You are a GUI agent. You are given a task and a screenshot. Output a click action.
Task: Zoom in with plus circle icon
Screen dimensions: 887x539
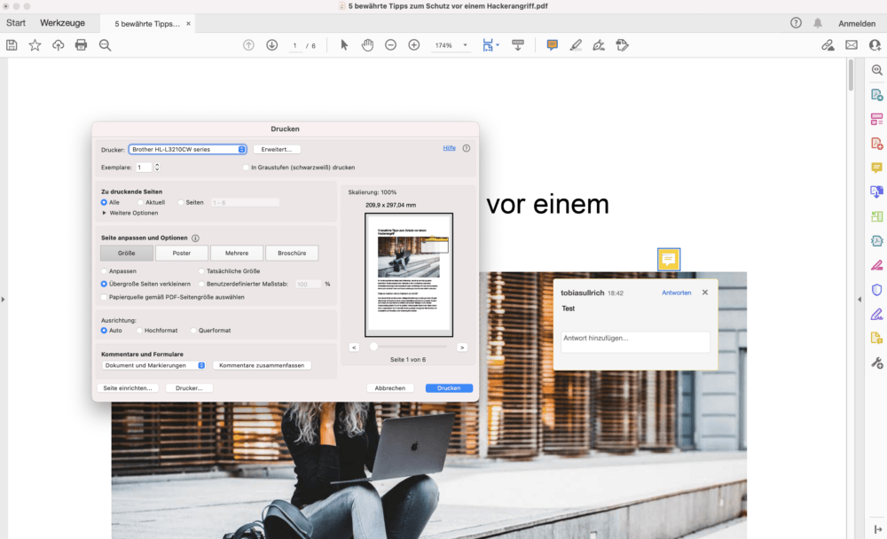tap(414, 45)
